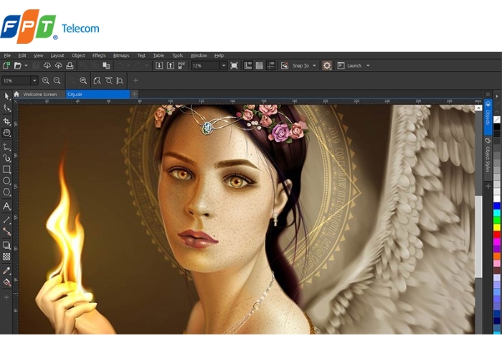Select the Artistic Media tool
This screenshot has width=502, height=359.
tap(6, 158)
